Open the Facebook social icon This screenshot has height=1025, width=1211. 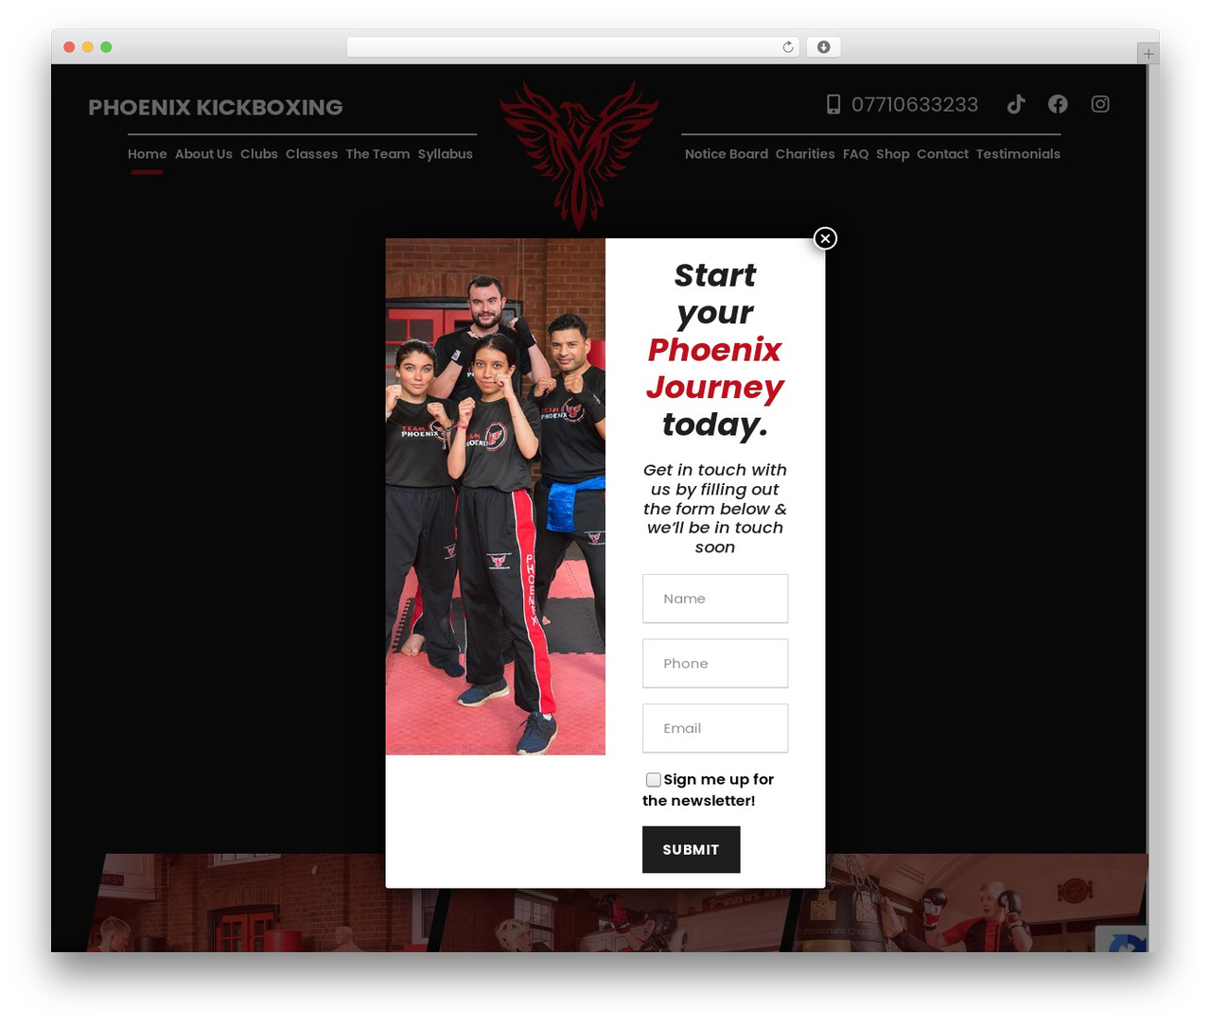1058,104
